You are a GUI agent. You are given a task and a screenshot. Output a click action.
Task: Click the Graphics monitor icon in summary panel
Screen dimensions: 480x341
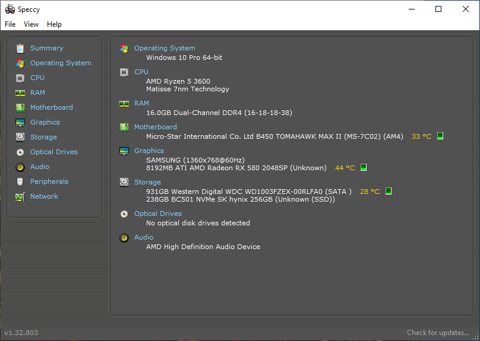click(x=124, y=151)
